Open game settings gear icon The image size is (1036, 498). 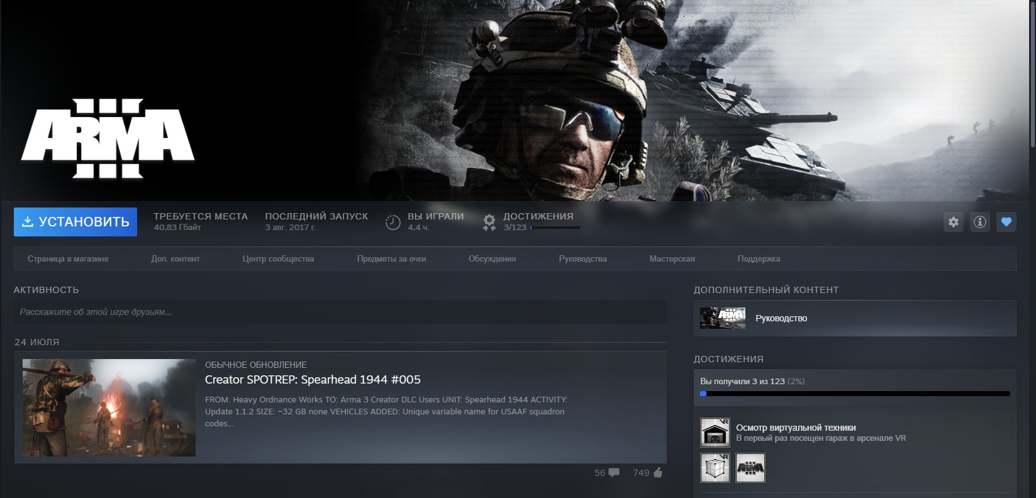[954, 222]
